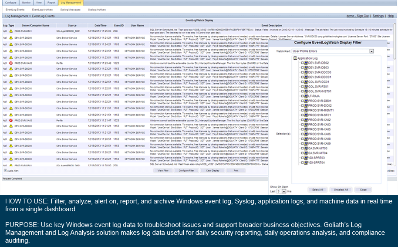Click computer icon beside QA.SVR-MIT03
Viewport: 398px width, 247px height.
point(306,148)
